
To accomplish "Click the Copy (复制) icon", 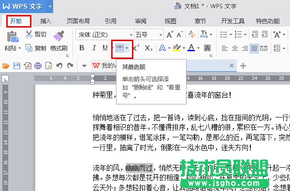I will tap(29, 48).
